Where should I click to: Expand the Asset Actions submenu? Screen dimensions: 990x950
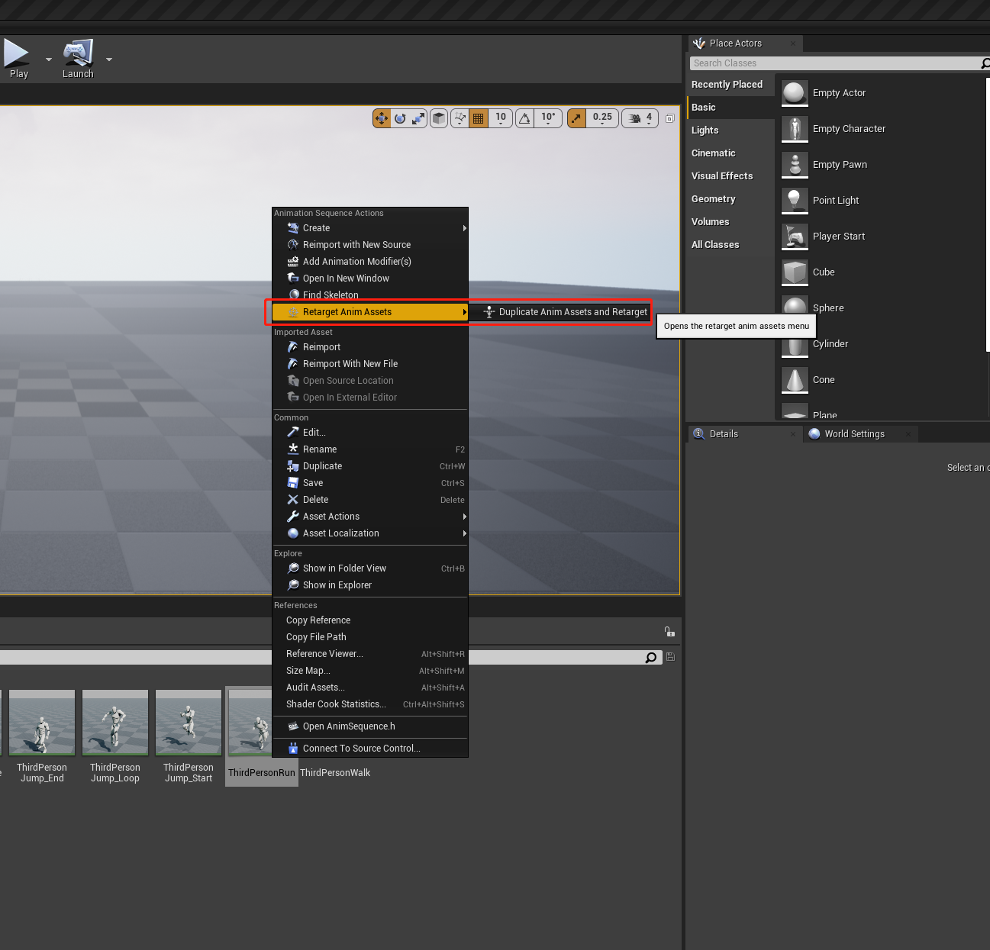pos(370,517)
